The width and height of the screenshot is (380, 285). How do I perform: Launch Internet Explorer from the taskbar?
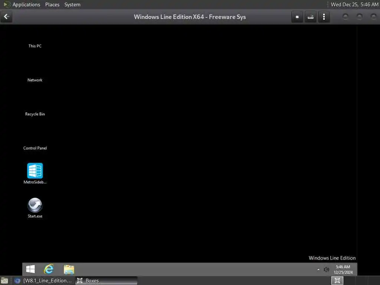click(x=49, y=269)
